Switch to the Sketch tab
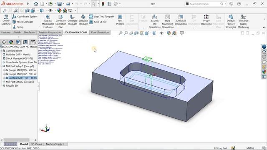This screenshot has width=267, height=150. click(17, 32)
